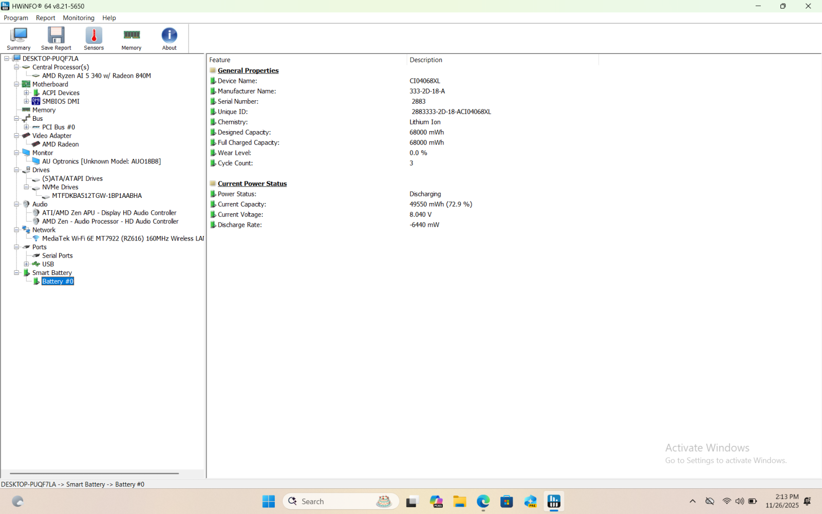The height and width of the screenshot is (514, 822).
Task: Click the horizontal scrollbar in tree panel
Action: pos(94,473)
